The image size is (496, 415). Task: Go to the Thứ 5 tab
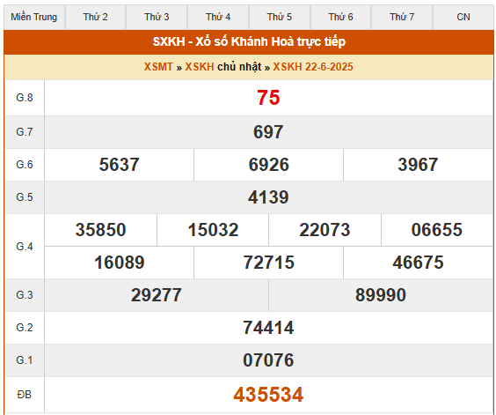pos(280,17)
